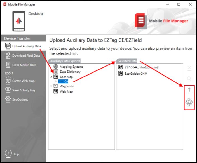Open Upload Auxiliary Data in sidebar
This screenshot has height=163, width=197.
click(x=24, y=46)
